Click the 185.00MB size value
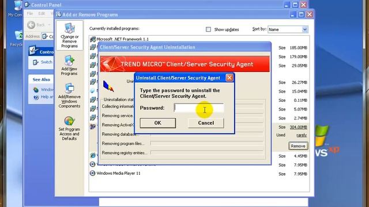The width and height of the screenshot is (369, 207). click(x=299, y=48)
